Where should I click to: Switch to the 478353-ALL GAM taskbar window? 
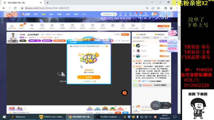[x=51, y=117]
